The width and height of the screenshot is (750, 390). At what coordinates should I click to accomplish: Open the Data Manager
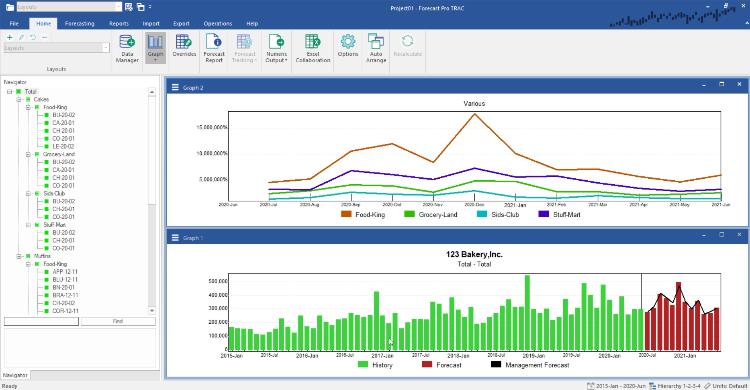[x=127, y=49]
